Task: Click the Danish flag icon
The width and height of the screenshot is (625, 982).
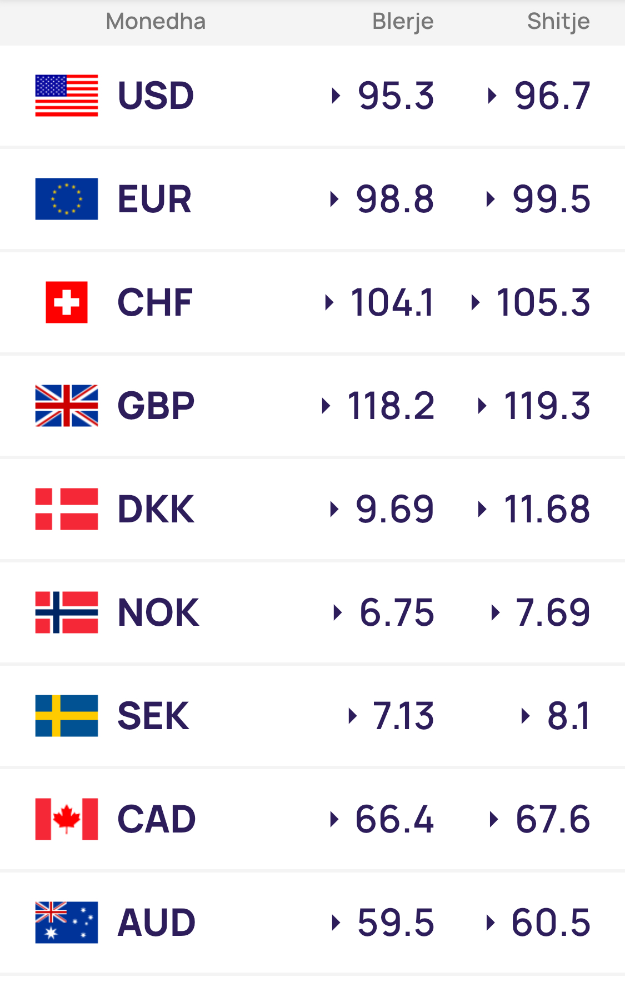Action: tap(67, 509)
